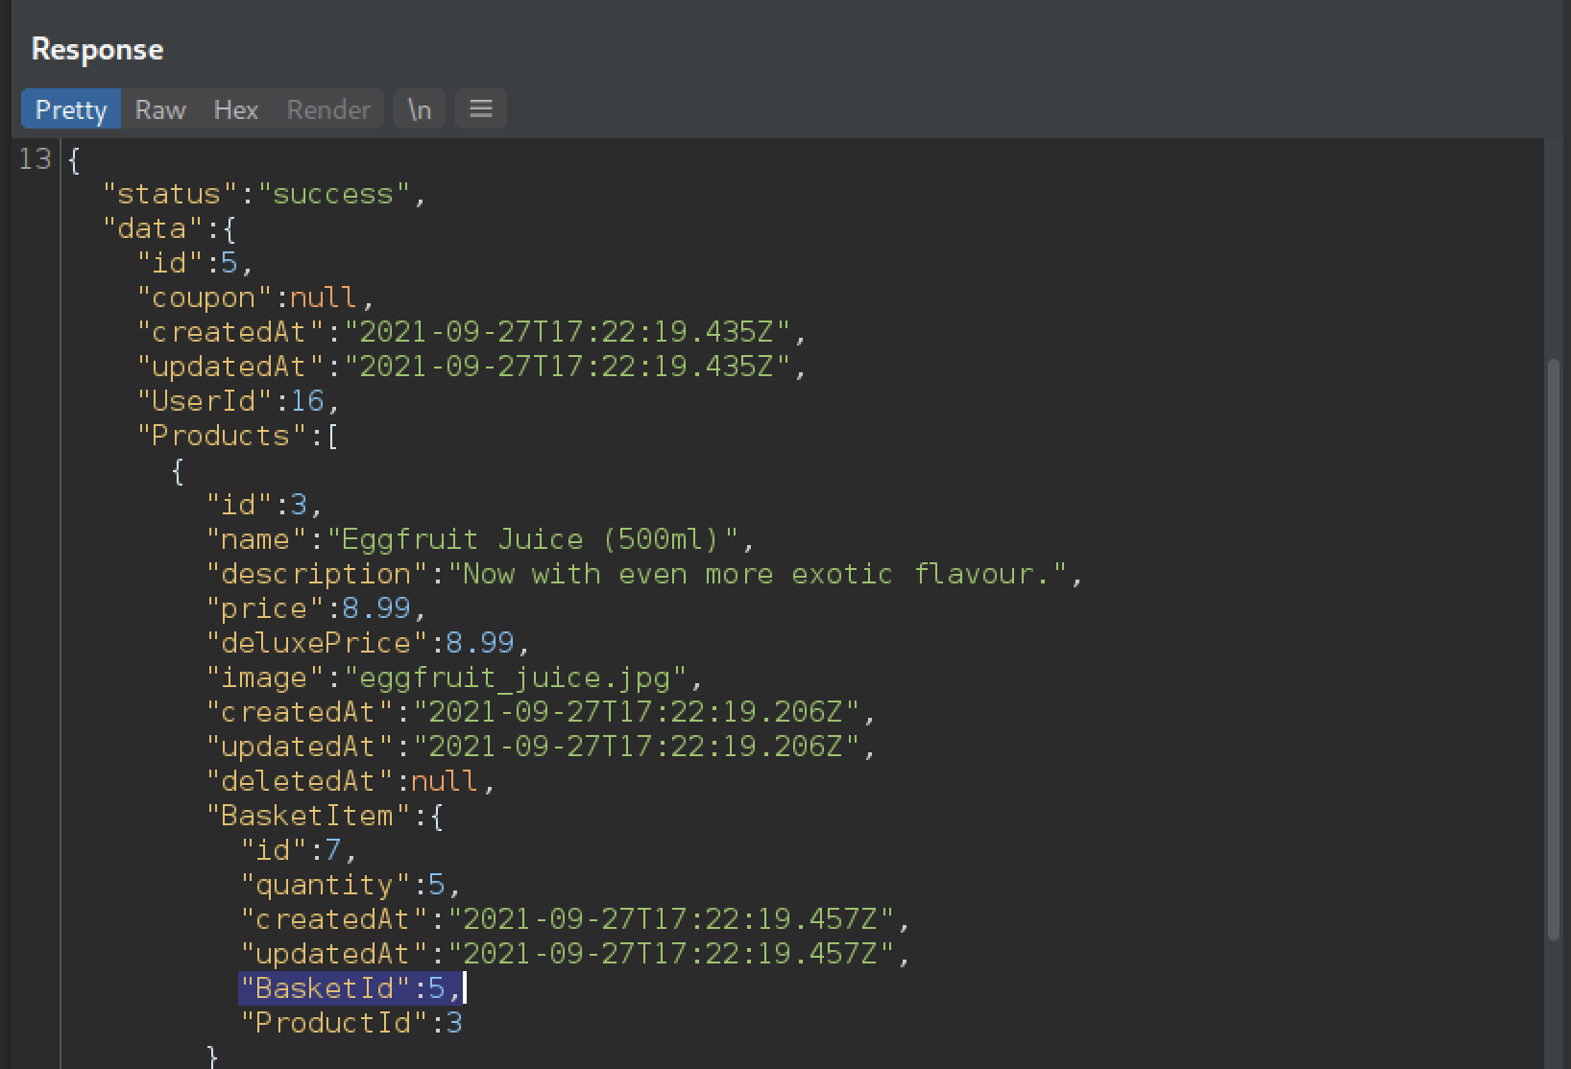Open the Render view tab

(x=328, y=109)
